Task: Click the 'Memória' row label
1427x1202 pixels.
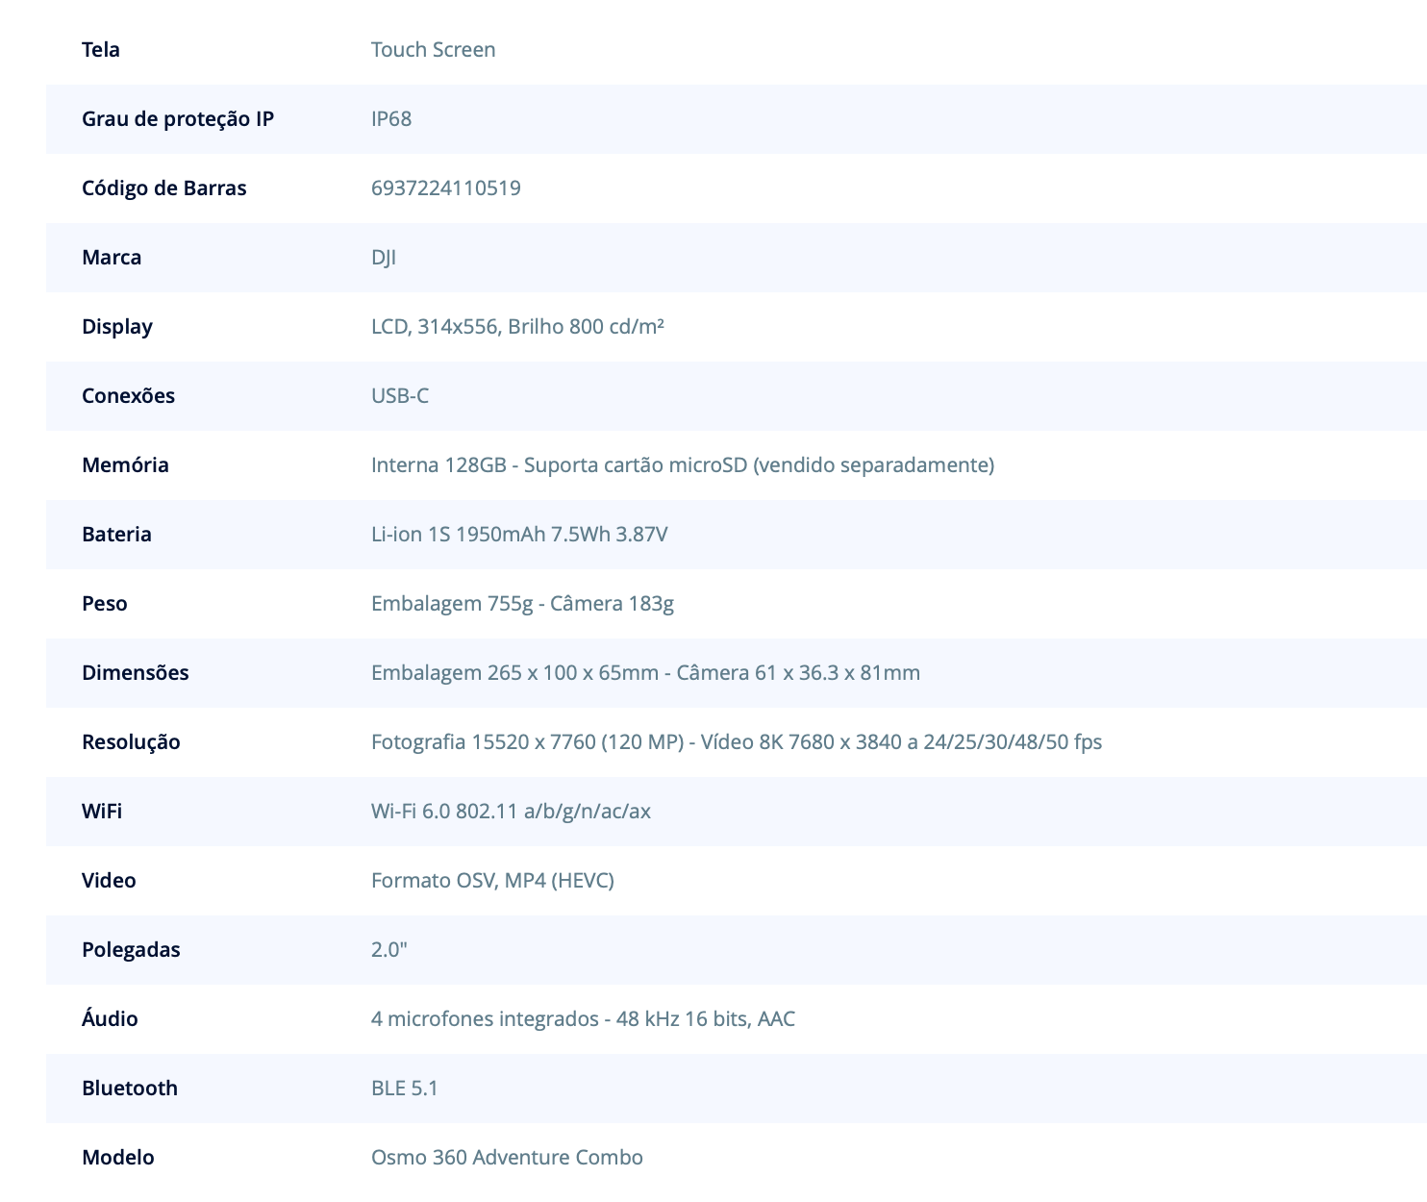Action: (x=125, y=465)
